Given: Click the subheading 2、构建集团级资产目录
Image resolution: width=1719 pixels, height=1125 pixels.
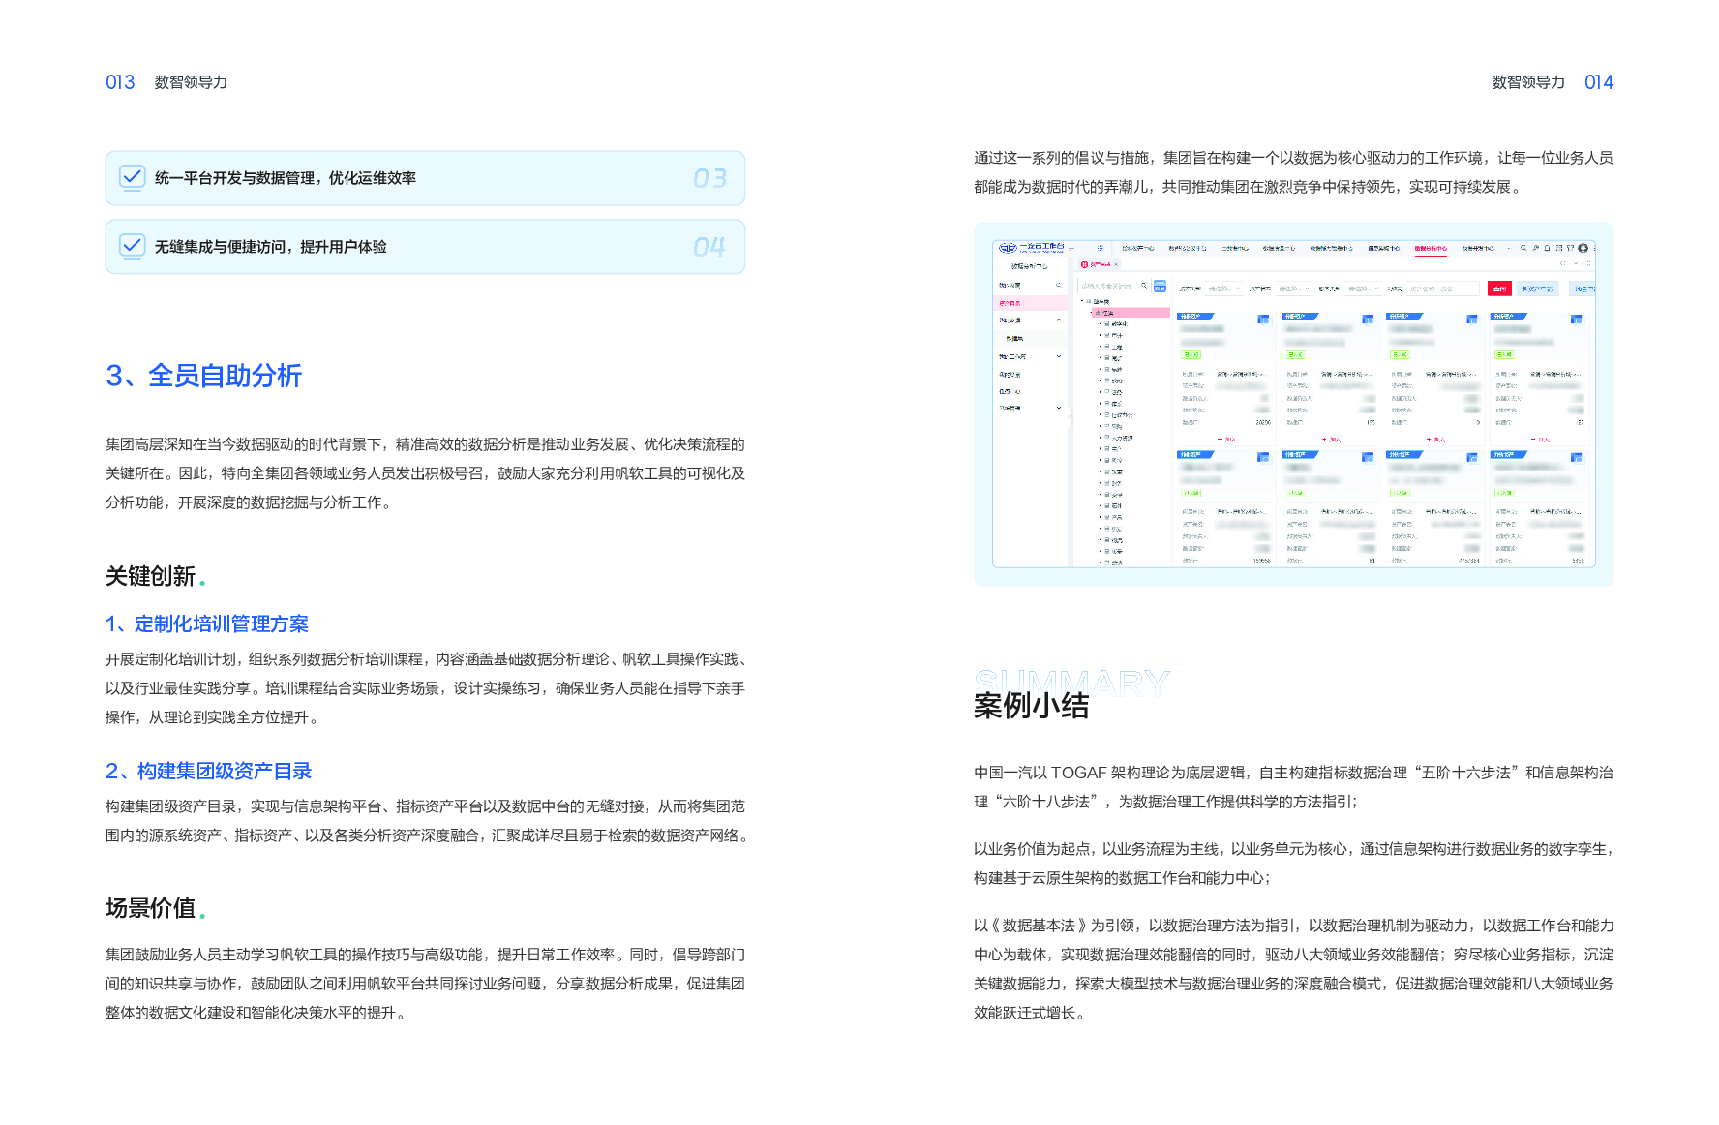Looking at the screenshot, I should click(209, 772).
